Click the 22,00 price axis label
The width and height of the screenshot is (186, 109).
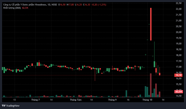click(x=179, y=9)
